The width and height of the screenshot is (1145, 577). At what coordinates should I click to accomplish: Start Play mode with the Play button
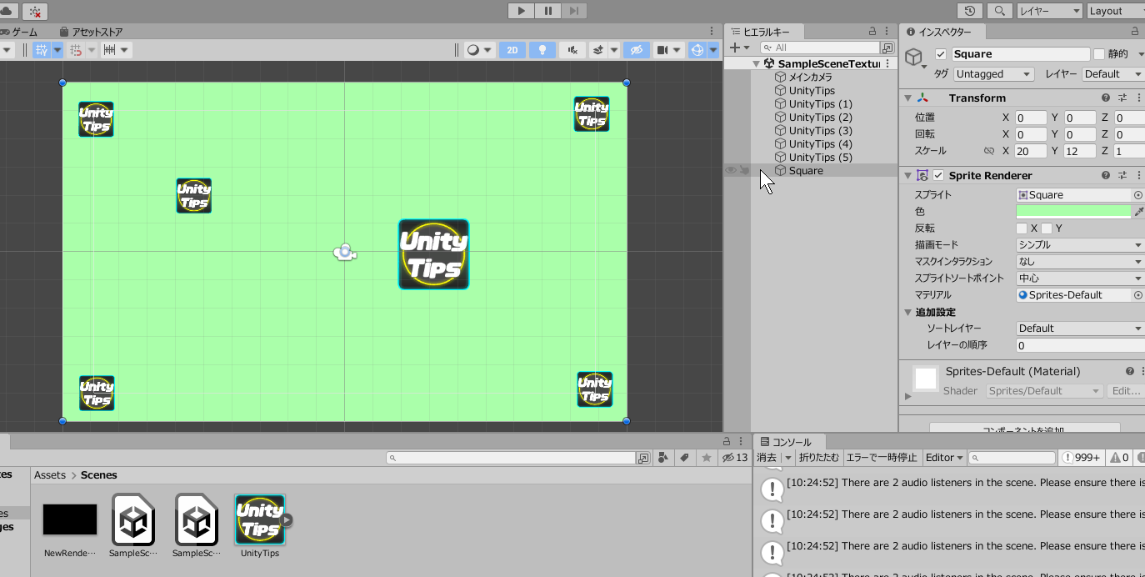tap(522, 11)
